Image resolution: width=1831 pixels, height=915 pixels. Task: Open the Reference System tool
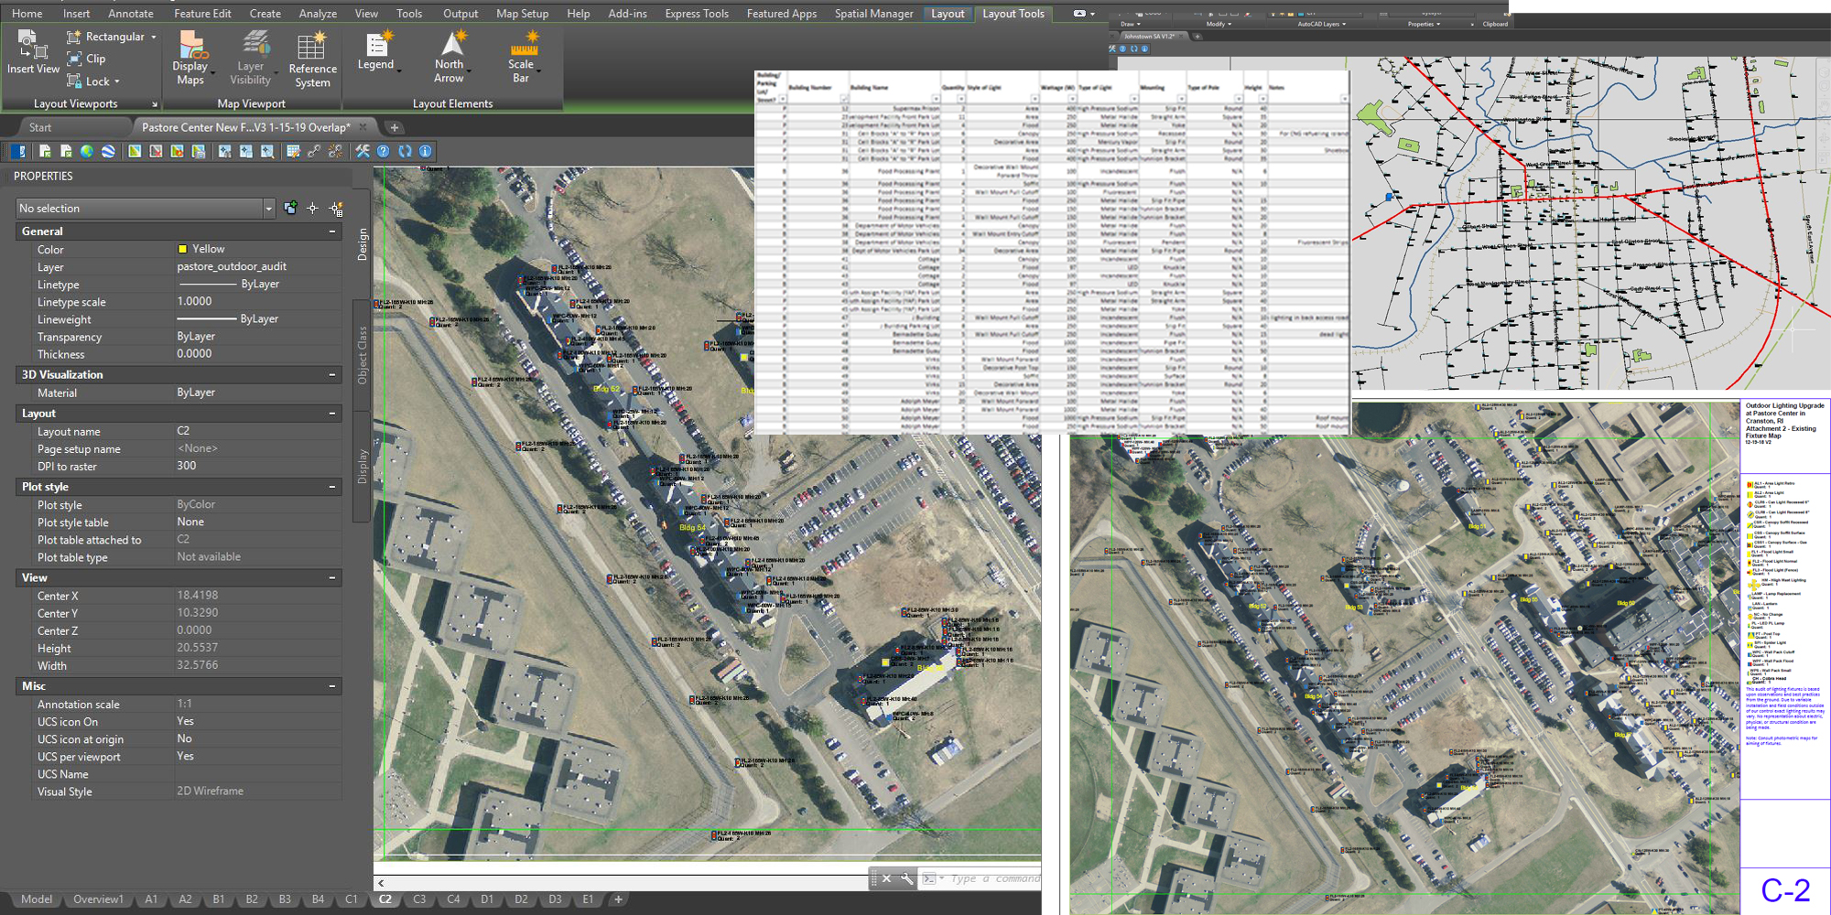[312, 59]
